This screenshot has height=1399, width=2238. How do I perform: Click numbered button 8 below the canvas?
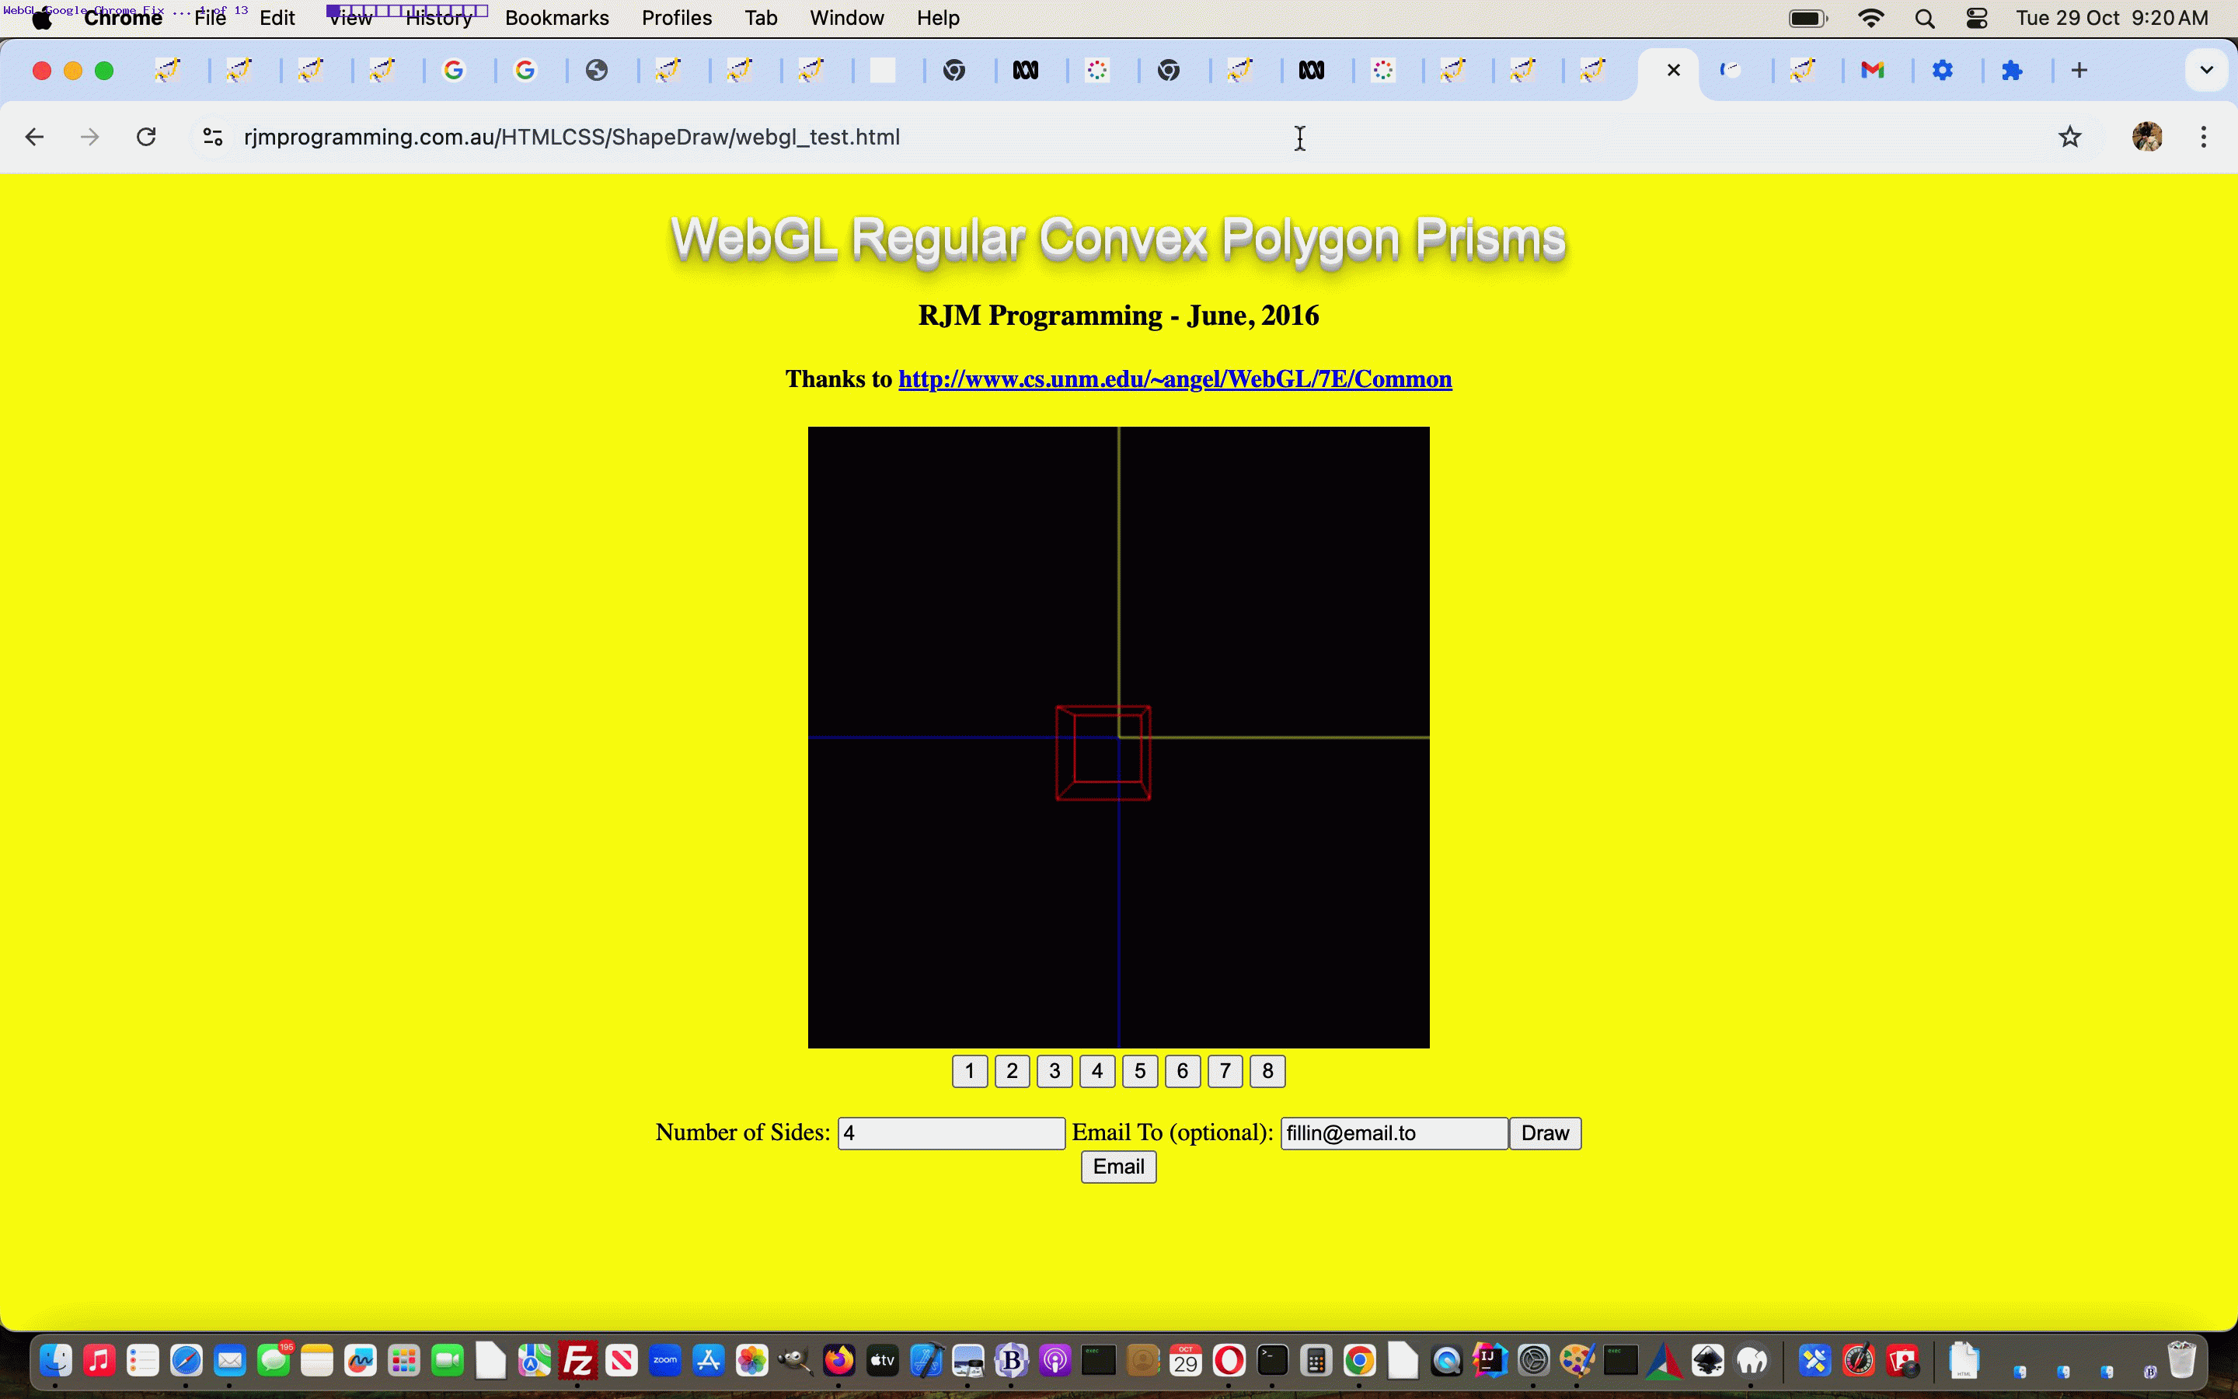pyautogui.click(x=1267, y=1070)
